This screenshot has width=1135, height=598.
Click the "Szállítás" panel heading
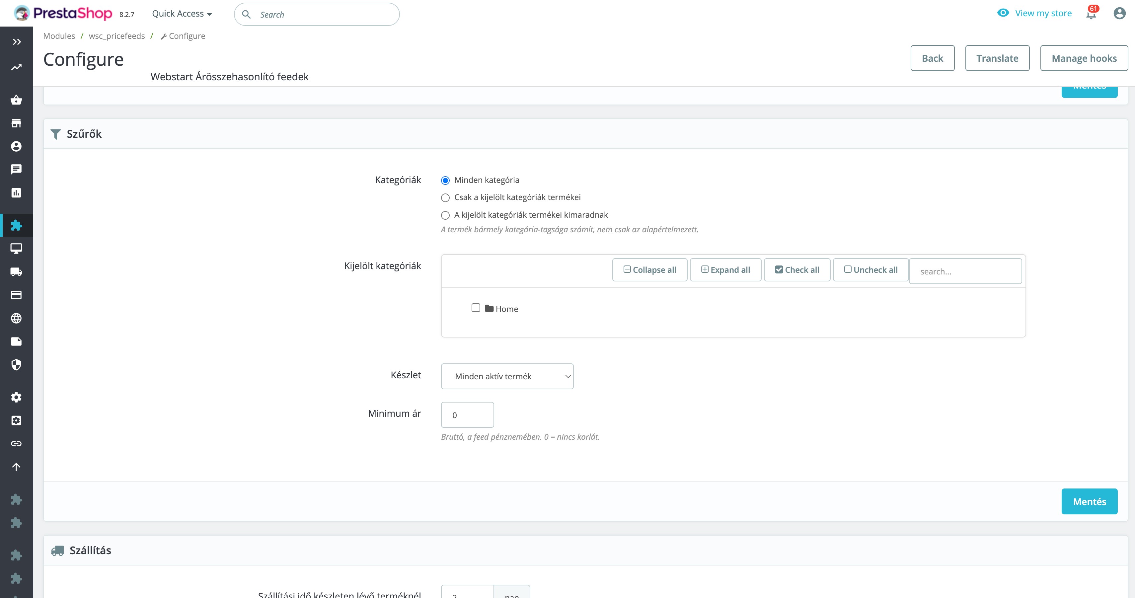point(90,551)
